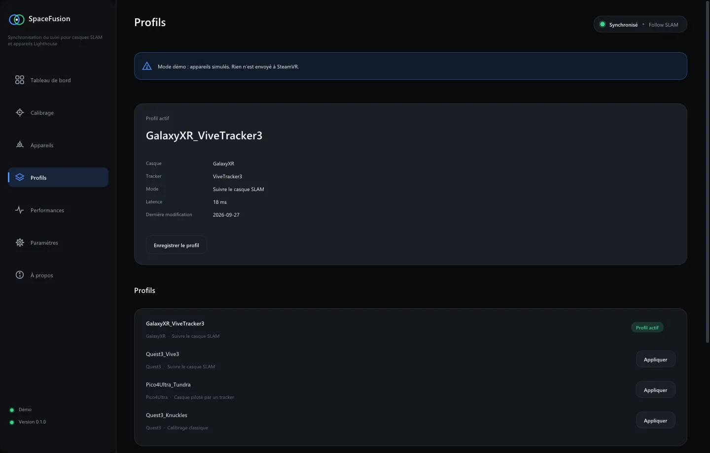Click the Performances pulse icon
Screen dimensions: 710x453
(x=20, y=210)
